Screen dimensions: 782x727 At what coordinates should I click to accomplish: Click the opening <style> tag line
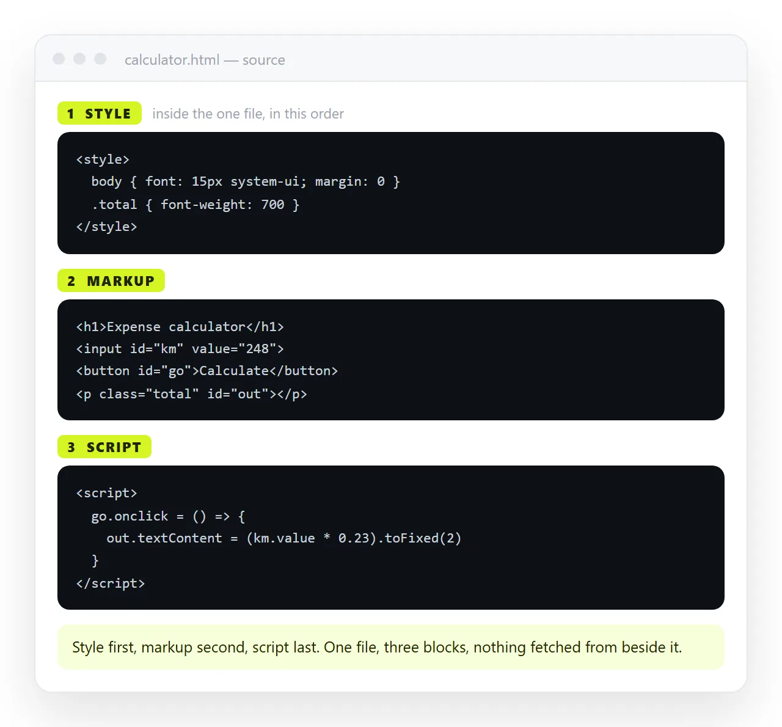[x=103, y=159]
